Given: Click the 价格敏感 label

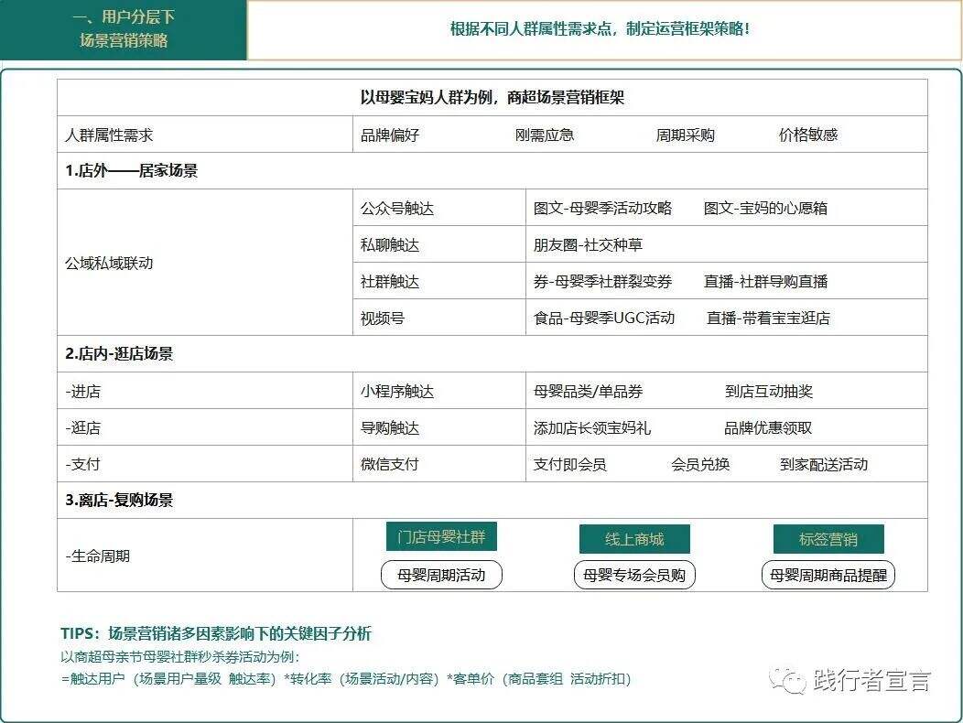Looking at the screenshot, I should click(x=808, y=135).
